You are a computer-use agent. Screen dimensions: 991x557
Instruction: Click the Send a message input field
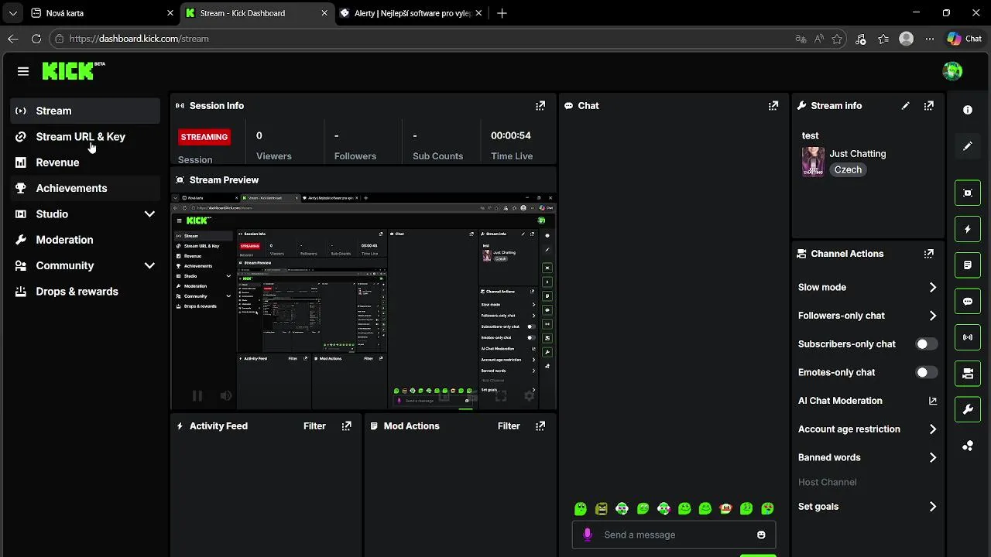(x=674, y=535)
